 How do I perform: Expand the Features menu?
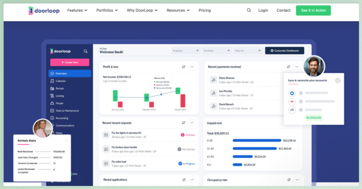click(78, 10)
